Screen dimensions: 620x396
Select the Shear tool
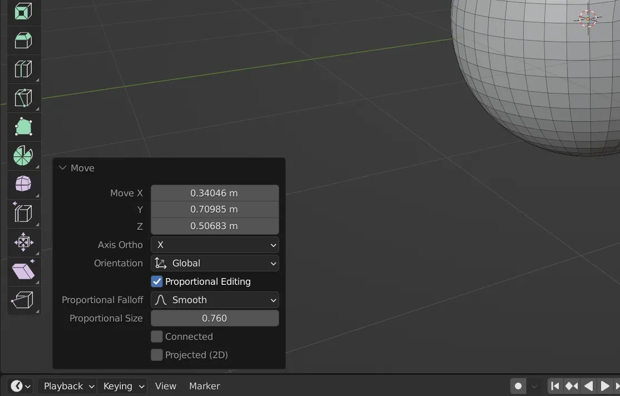[23, 271]
